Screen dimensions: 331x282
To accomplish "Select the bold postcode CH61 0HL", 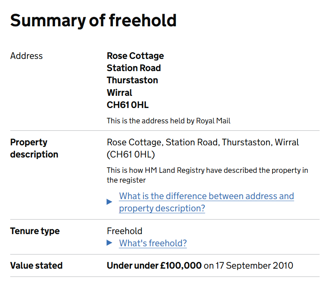I will (x=128, y=105).
